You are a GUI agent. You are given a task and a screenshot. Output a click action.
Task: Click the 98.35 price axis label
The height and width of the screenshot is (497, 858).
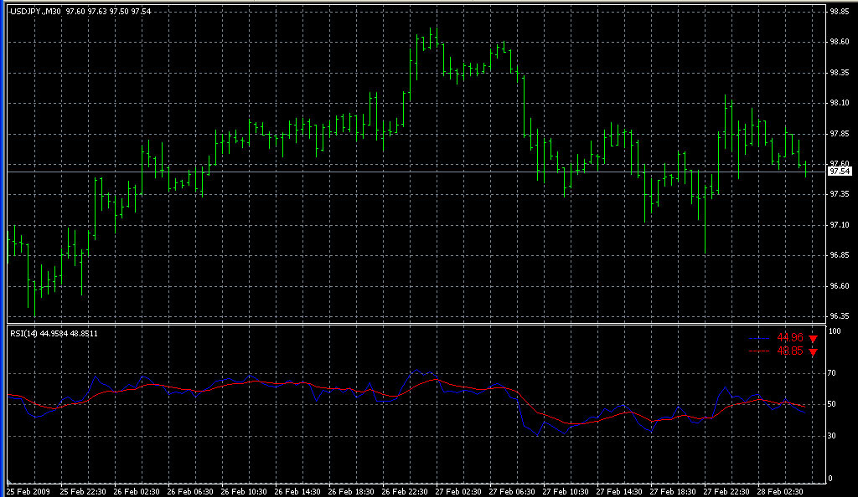[840, 72]
